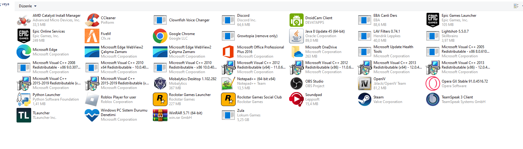Screen dimensions: 523x149
Task: Click the Notepad++ (64-bit x64) name
Action: tap(256, 79)
